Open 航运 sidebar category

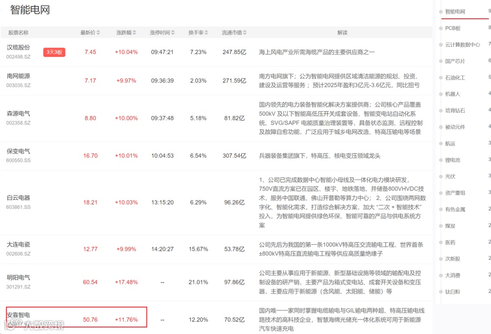coord(450,143)
